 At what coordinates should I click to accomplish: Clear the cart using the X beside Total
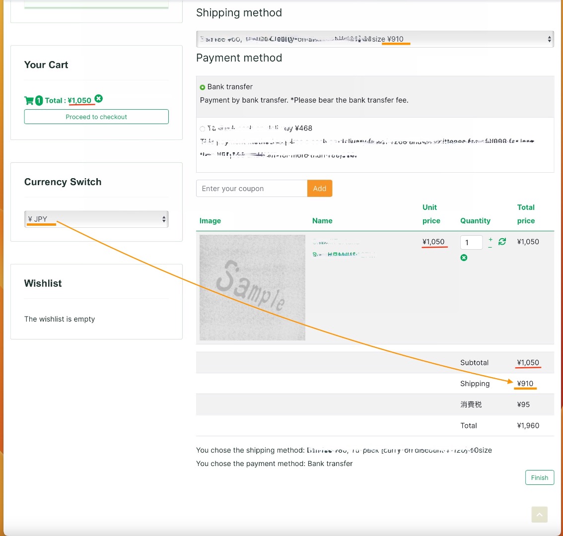click(99, 99)
